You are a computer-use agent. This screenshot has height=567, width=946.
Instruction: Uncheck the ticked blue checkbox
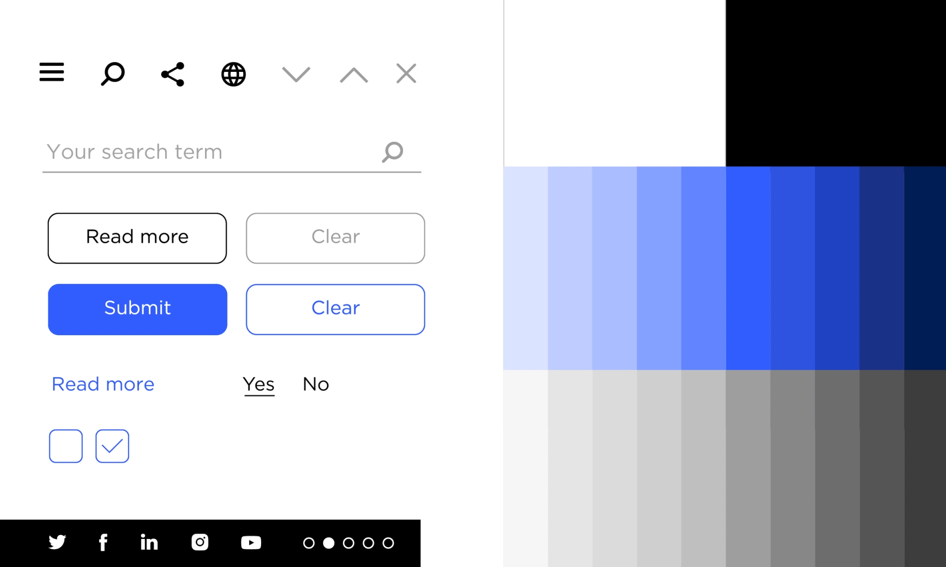point(112,446)
